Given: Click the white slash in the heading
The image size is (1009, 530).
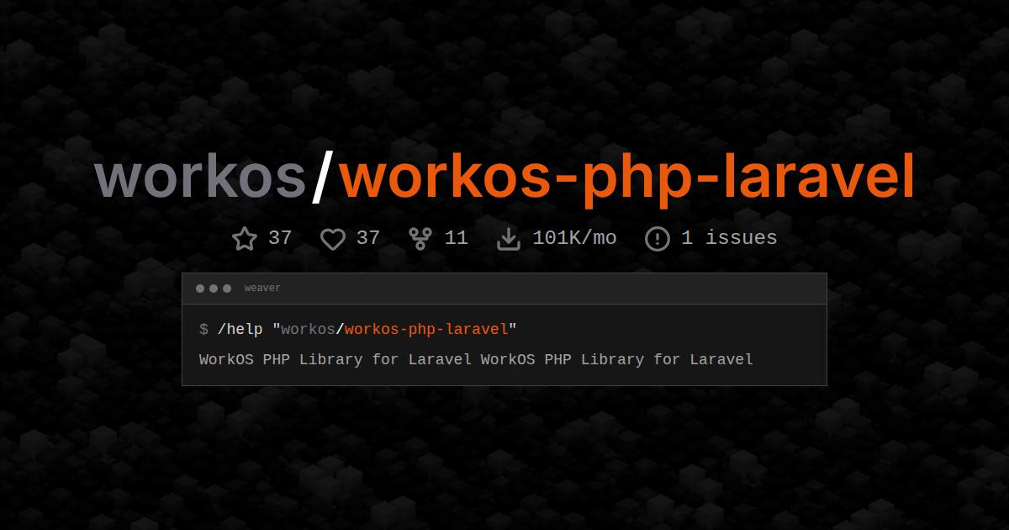Looking at the screenshot, I should tap(322, 177).
